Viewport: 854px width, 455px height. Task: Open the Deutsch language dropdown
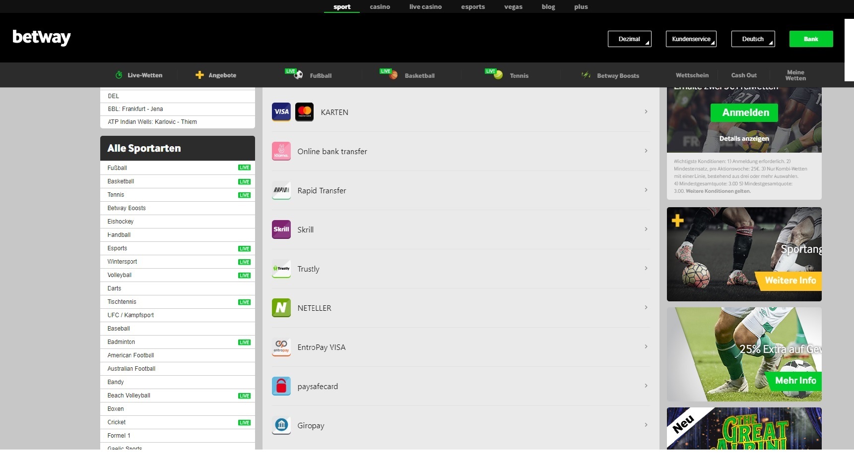pos(753,39)
